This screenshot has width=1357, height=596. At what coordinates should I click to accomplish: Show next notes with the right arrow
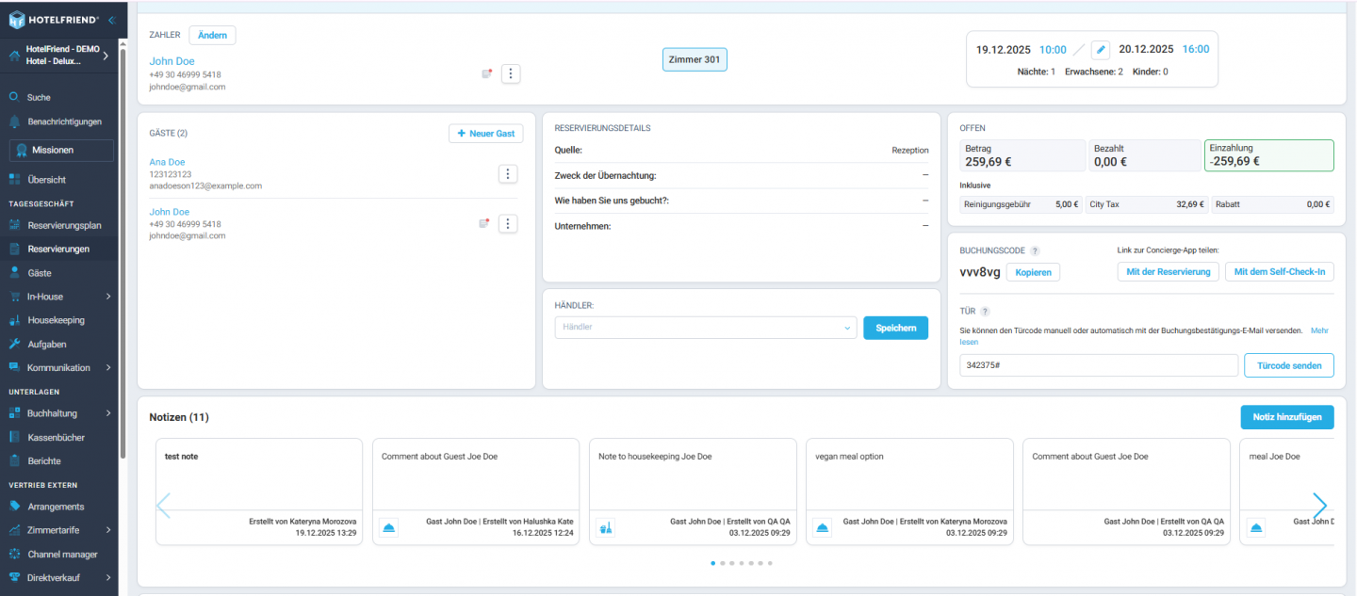click(1319, 506)
